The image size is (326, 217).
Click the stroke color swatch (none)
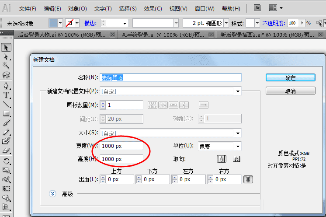69,23
